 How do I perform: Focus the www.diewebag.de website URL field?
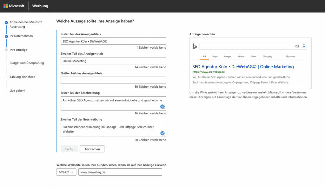(x=120, y=172)
